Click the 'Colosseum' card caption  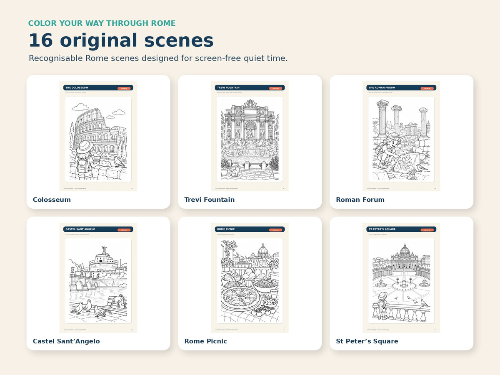[52, 200]
